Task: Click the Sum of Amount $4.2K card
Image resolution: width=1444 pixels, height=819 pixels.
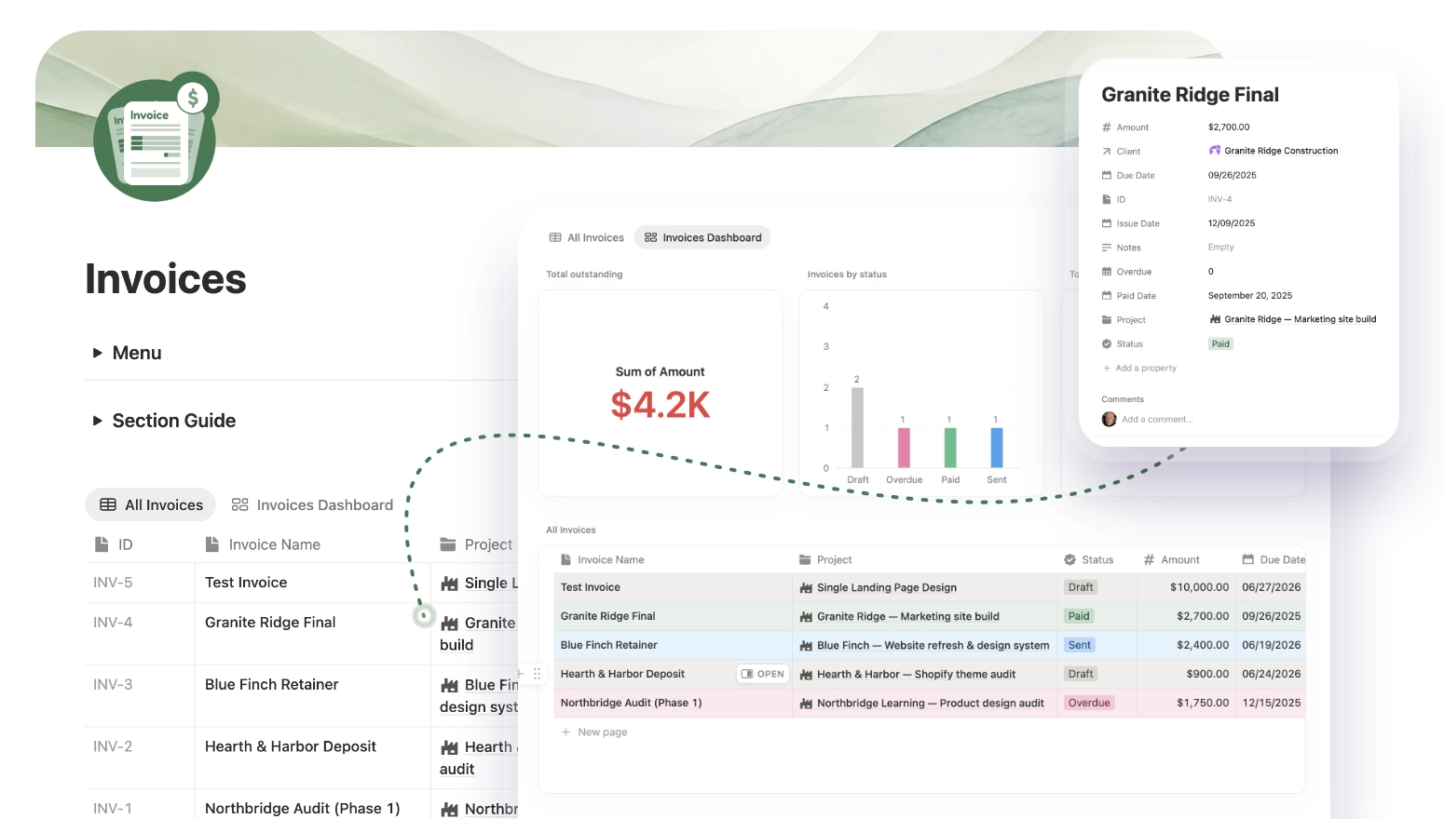Action: 660,393
